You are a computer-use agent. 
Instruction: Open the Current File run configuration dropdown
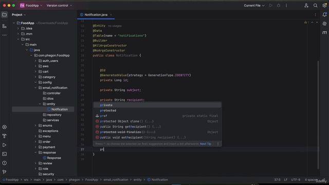pos(254,6)
